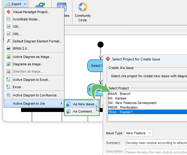Click As New Issue submenu item
This screenshot has width=187, height=155.
pyautogui.click(x=83, y=104)
